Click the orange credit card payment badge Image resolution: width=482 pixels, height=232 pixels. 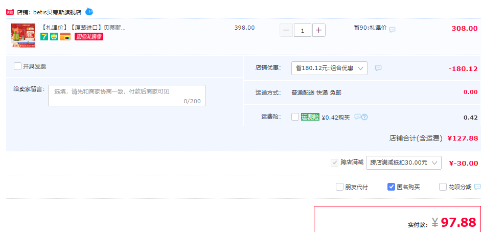pyautogui.click(x=65, y=37)
